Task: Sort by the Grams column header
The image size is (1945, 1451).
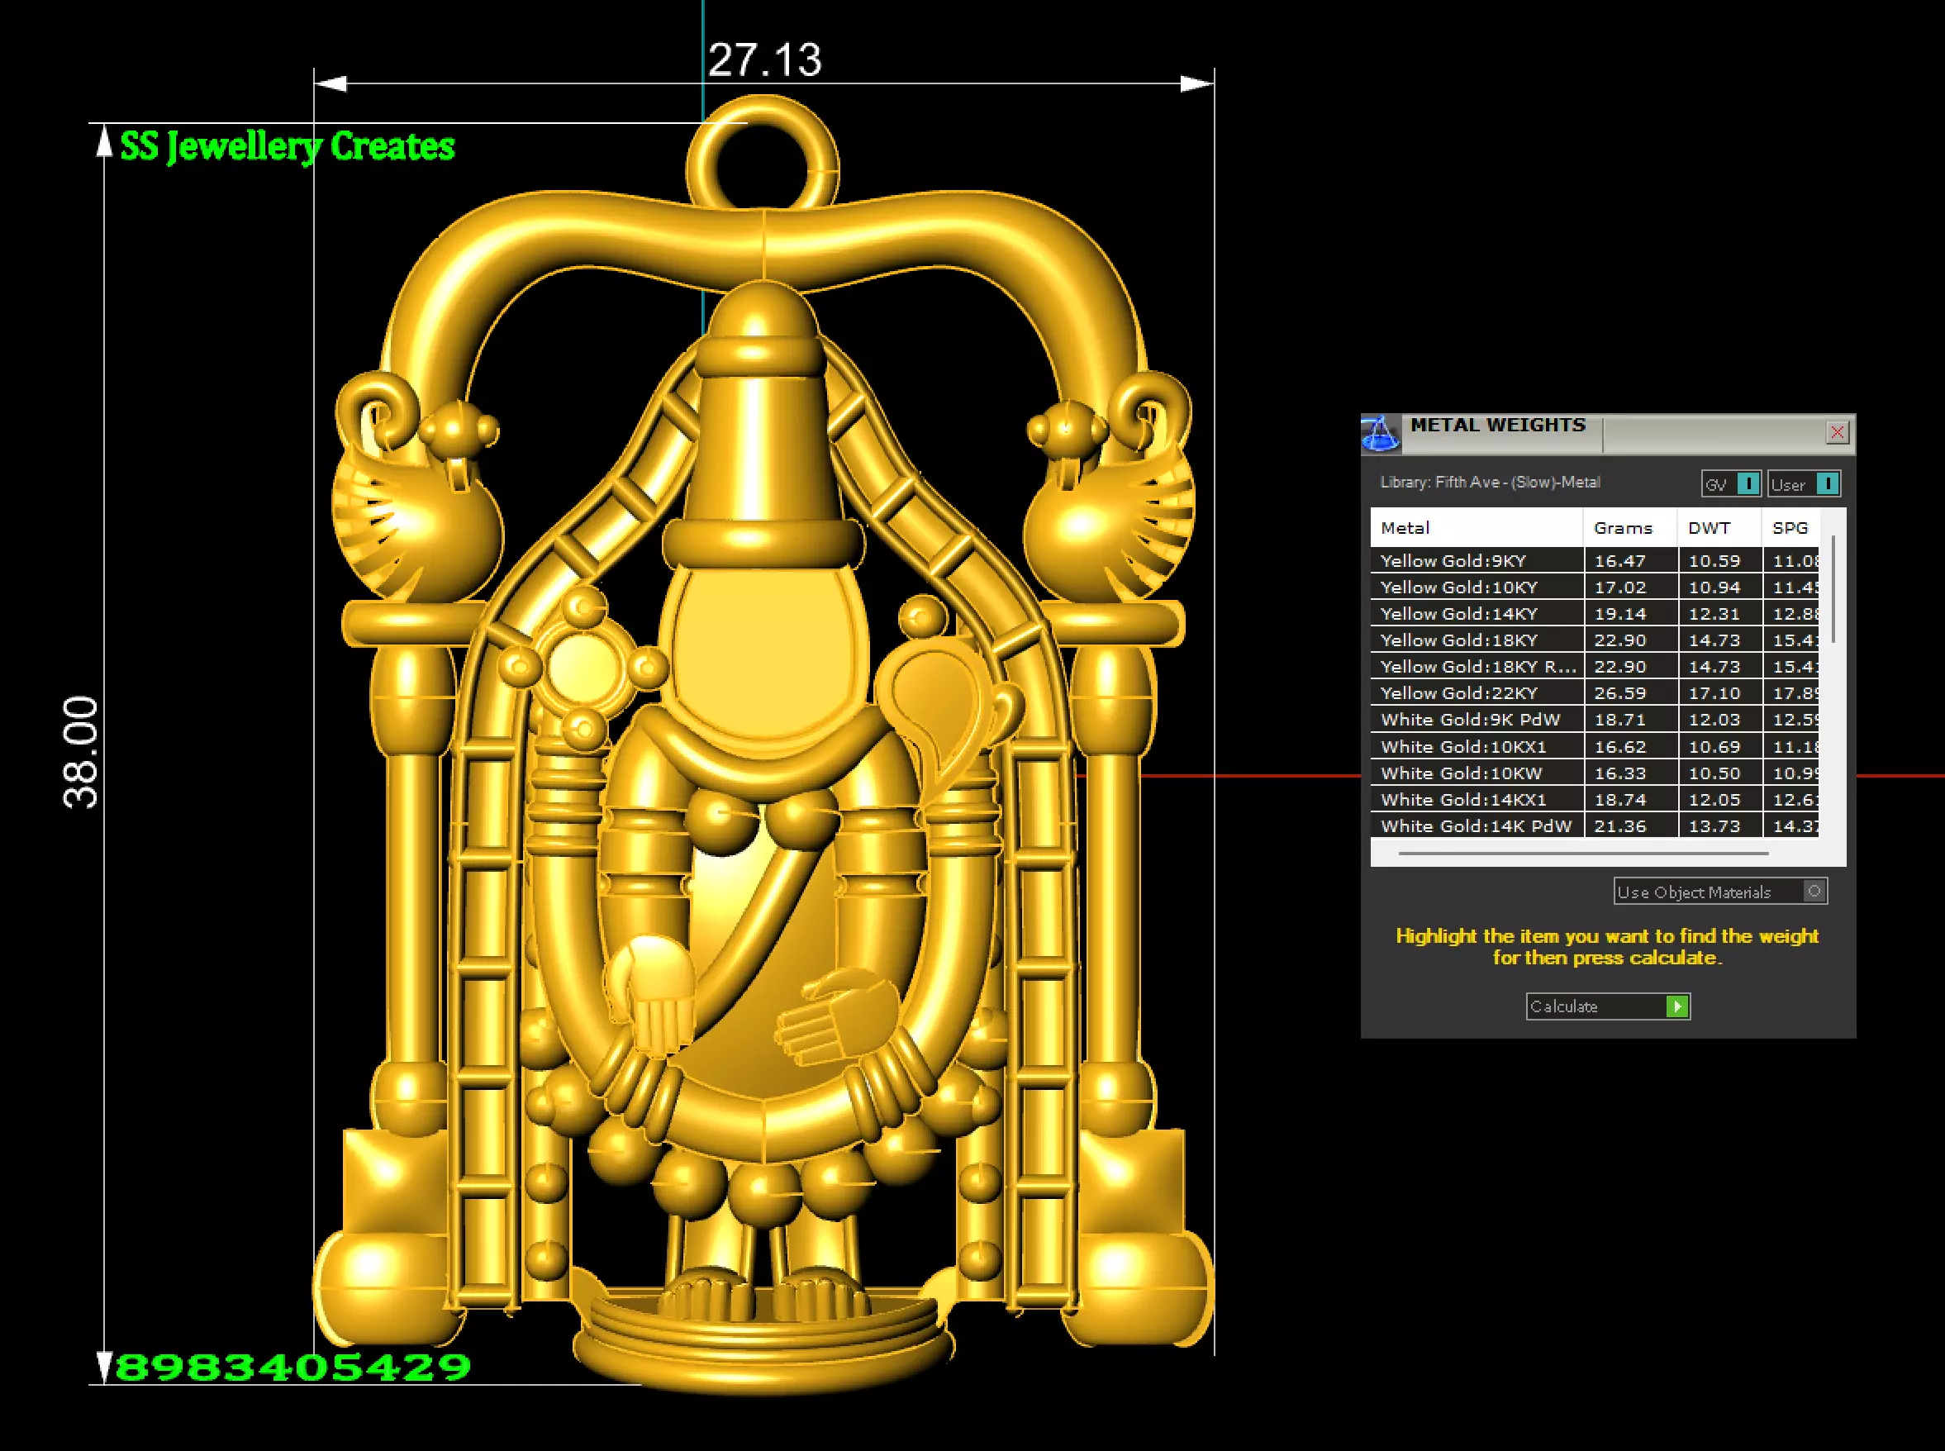Action: 1631,528
